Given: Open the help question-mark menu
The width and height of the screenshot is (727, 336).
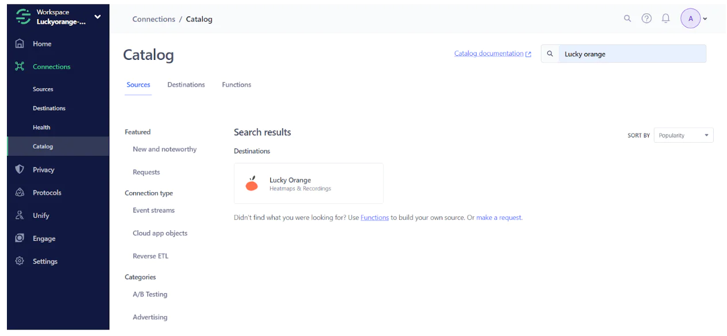Looking at the screenshot, I should 646,18.
